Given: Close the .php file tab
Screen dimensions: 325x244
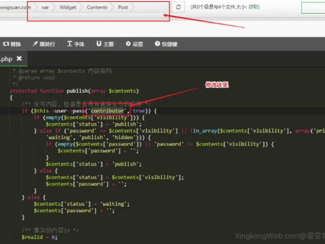Looking at the screenshot, I should point(19,59).
